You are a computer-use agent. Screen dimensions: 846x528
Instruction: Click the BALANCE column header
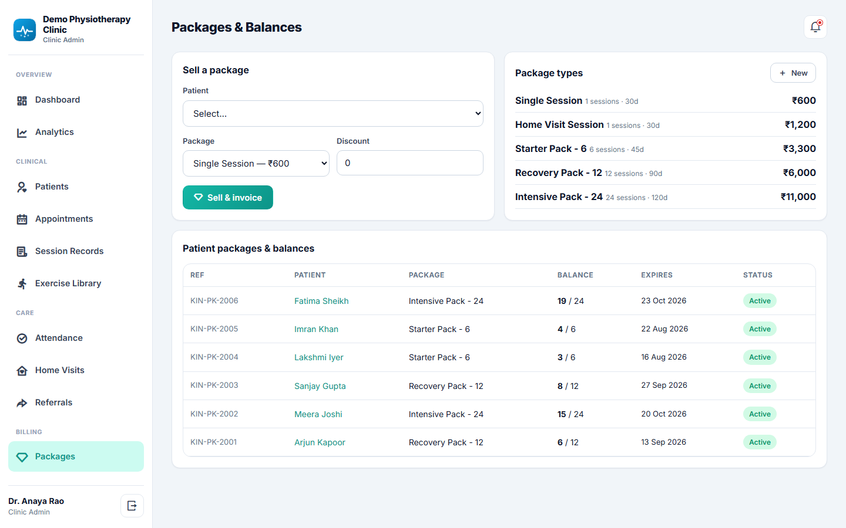point(575,275)
